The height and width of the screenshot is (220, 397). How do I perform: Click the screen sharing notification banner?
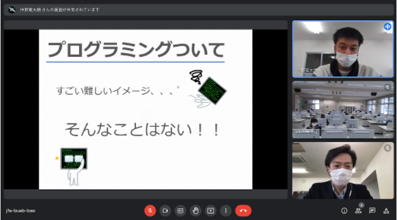click(x=198, y=10)
